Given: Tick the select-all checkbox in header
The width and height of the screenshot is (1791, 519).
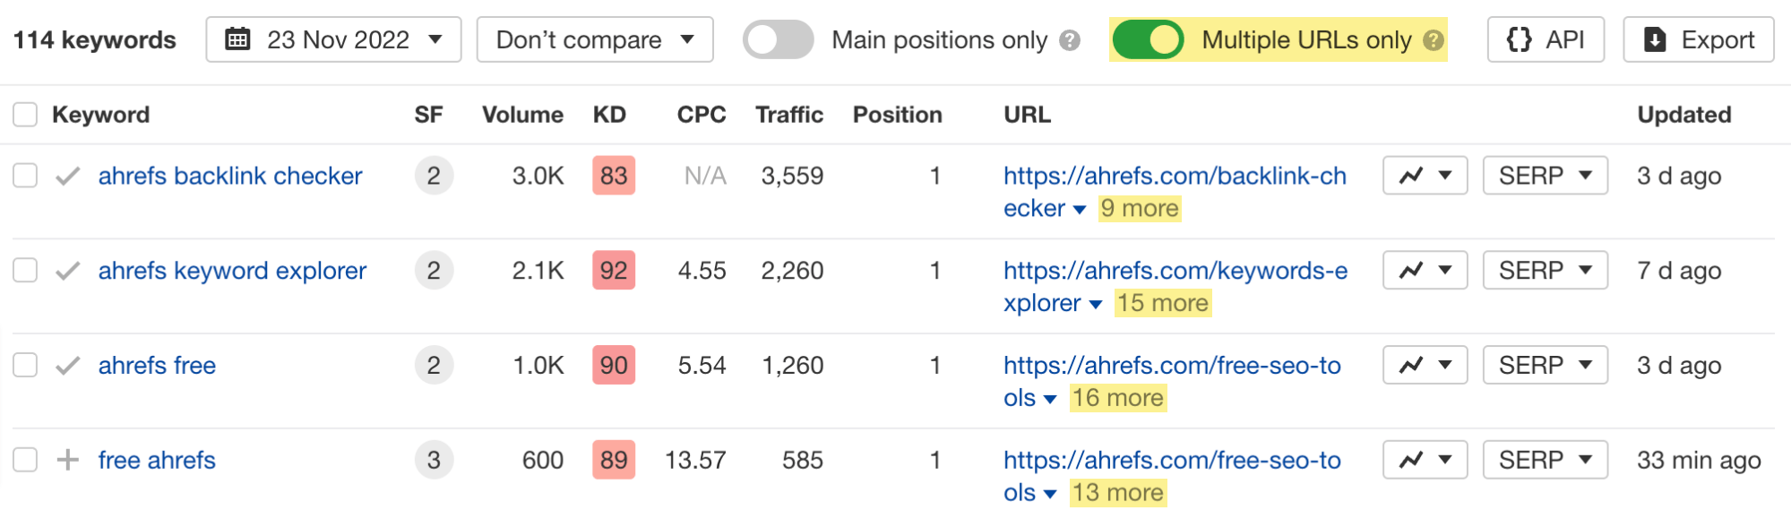Looking at the screenshot, I should click(25, 115).
